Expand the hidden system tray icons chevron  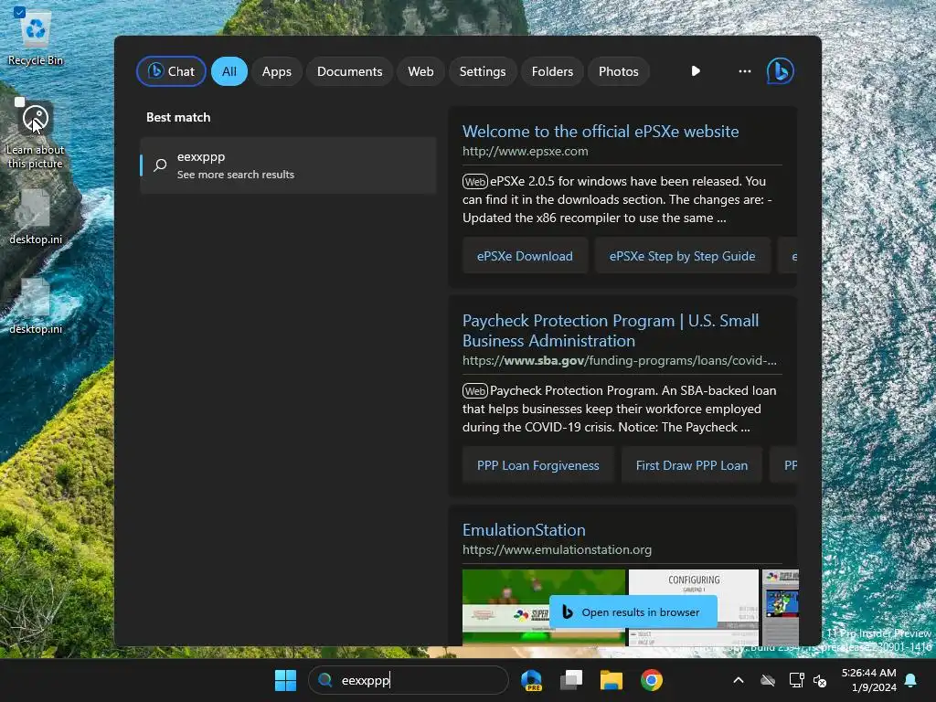tap(739, 680)
